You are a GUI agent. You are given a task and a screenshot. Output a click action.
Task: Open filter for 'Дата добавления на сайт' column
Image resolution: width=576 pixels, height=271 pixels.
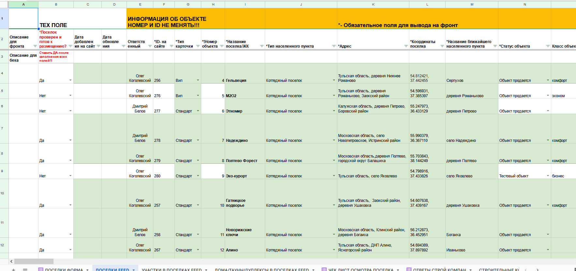(x=99, y=46)
